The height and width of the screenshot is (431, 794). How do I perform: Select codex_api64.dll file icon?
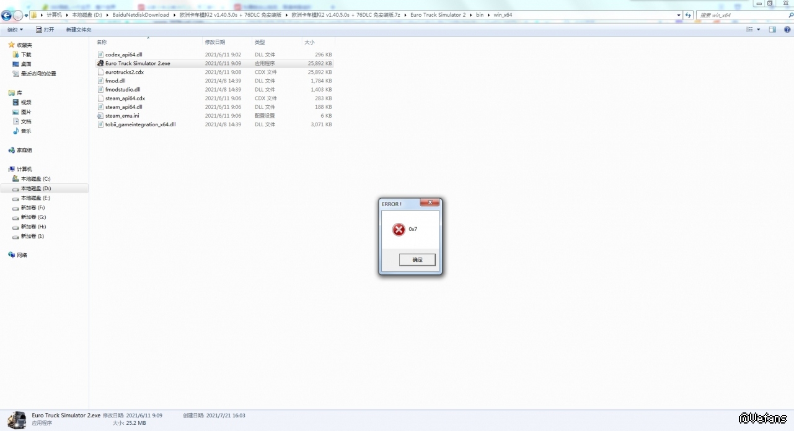tap(100, 54)
